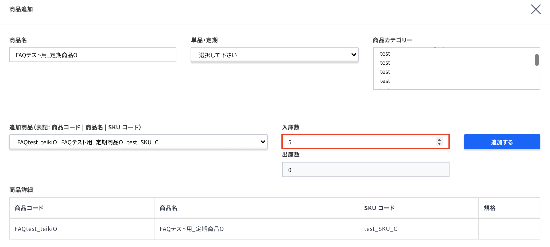Select the third fully visible test category
This screenshot has width=550, height=247.
tap(385, 72)
